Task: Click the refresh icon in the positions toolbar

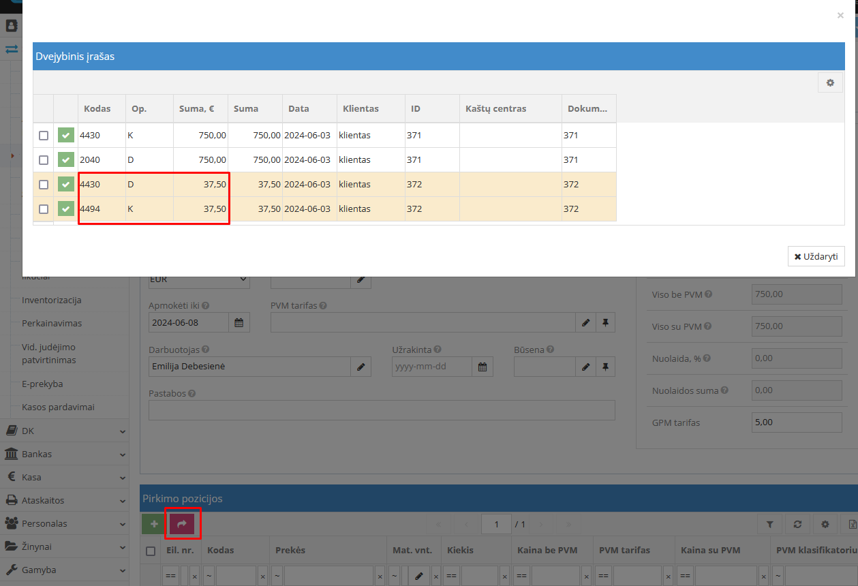Action: click(797, 524)
